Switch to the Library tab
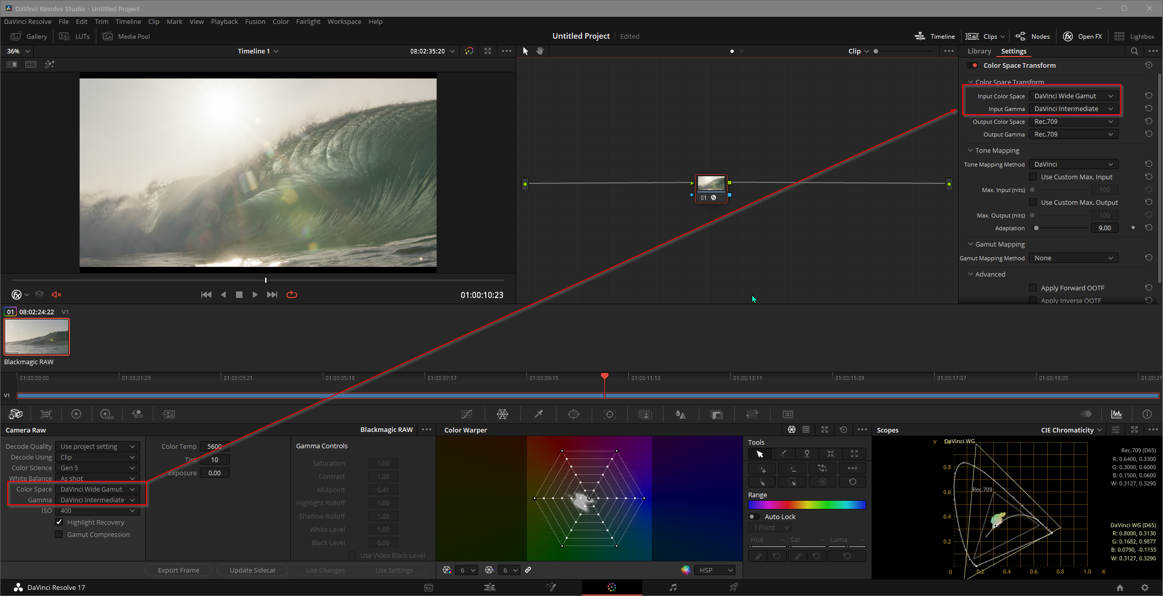 pos(979,51)
